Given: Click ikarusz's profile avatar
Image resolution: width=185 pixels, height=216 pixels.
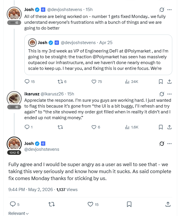Looking at the screenshot, I should pyautogui.click(x=14, y=98).
